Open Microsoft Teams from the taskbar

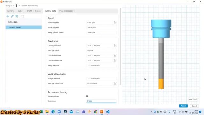(x=84, y=112)
